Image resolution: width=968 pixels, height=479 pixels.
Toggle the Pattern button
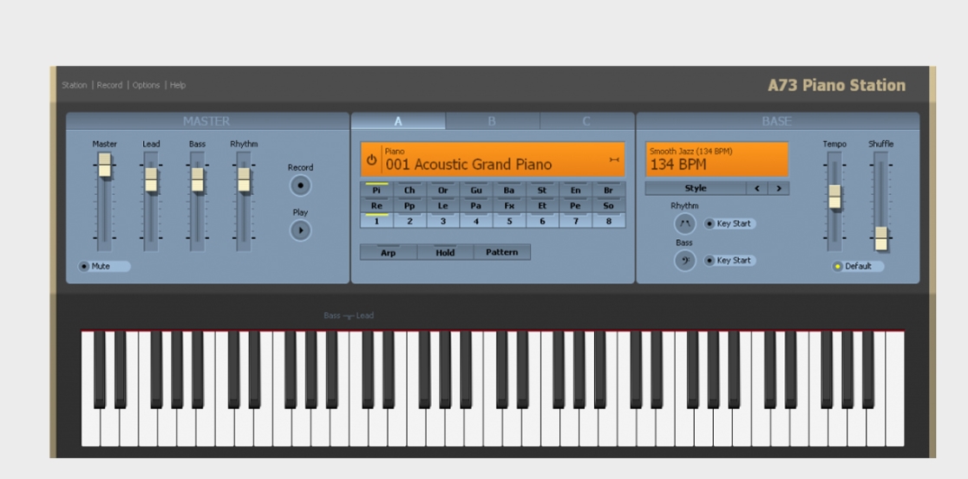[502, 252]
